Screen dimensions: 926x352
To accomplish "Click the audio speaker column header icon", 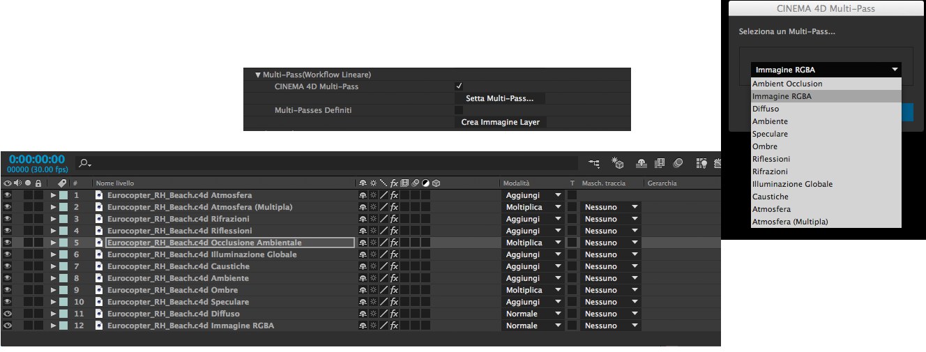I will [x=17, y=183].
